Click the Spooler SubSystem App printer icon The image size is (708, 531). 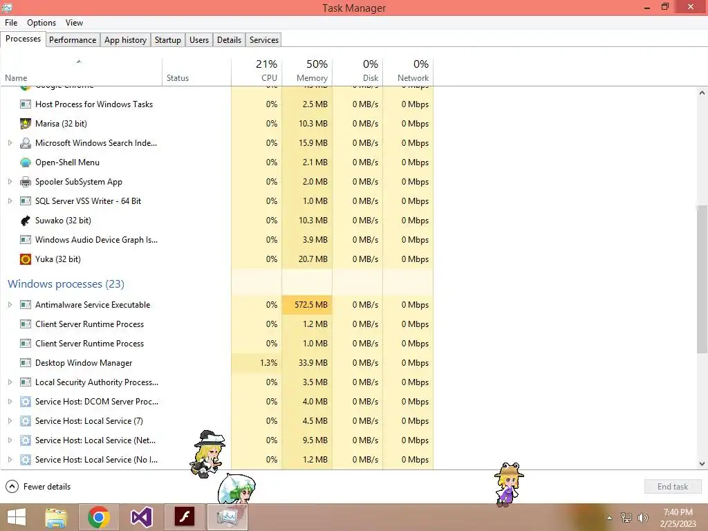(26, 182)
